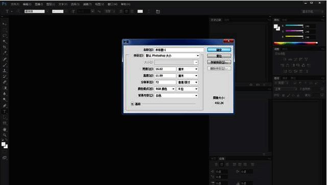Click the 存储预设 button

click(x=219, y=62)
